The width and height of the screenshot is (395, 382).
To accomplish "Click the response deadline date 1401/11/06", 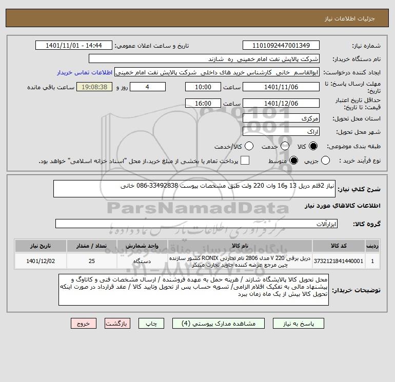I will point(281,87).
